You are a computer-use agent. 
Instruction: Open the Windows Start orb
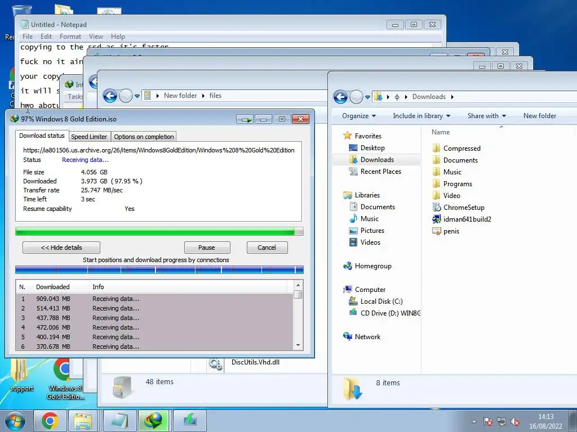pos(15,421)
